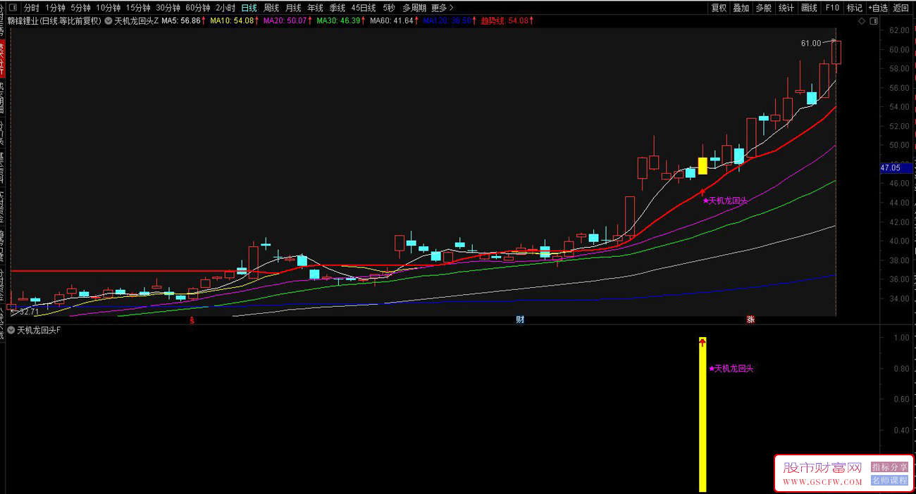Click the 标记 mark button
This screenshot has height=494, width=916.
click(x=855, y=8)
